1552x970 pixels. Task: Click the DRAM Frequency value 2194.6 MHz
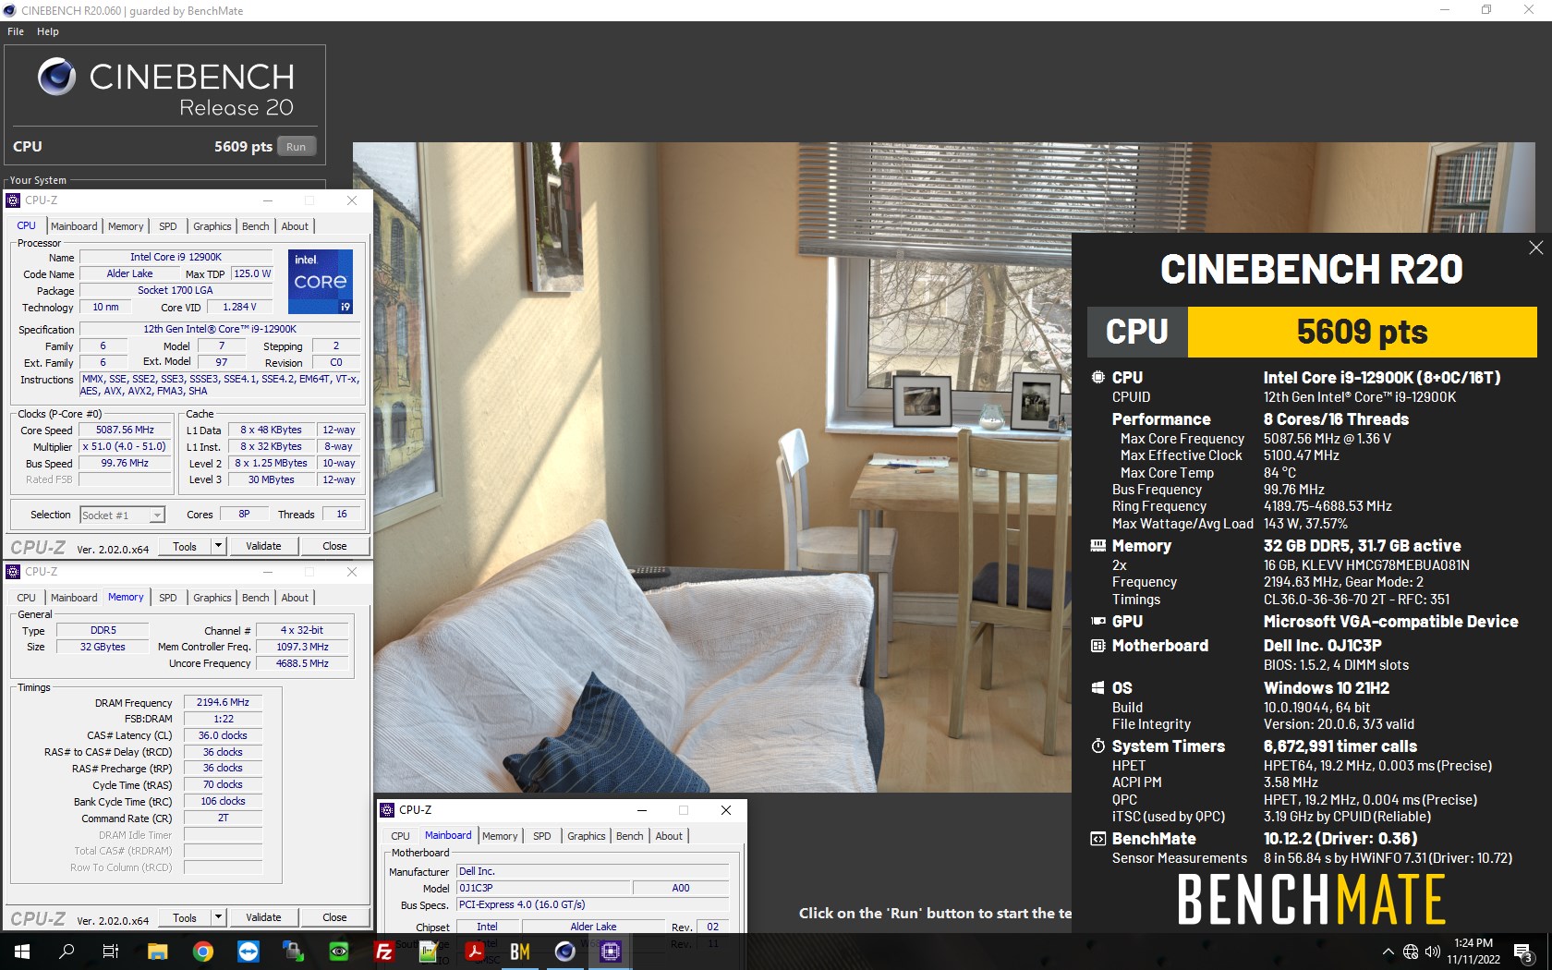pos(223,702)
